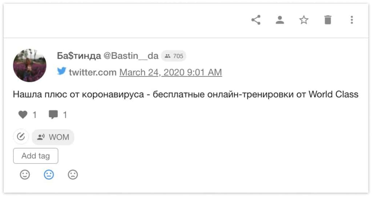The image size is (372, 198).
Task: Click the comment bubble icon
Action: 53,115
